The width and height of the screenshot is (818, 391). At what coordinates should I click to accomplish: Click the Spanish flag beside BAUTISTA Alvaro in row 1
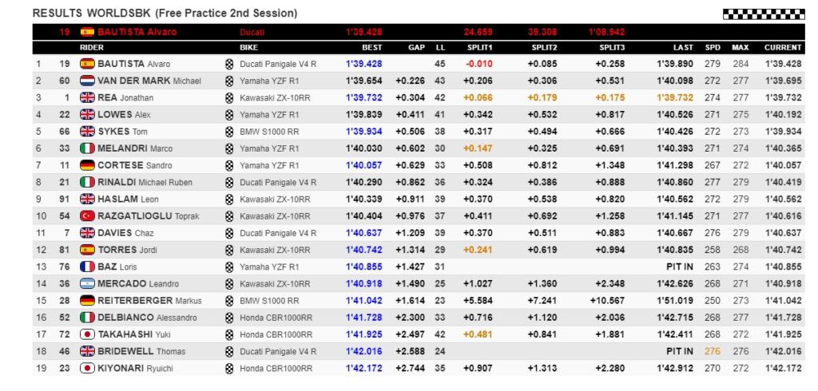[x=85, y=64]
